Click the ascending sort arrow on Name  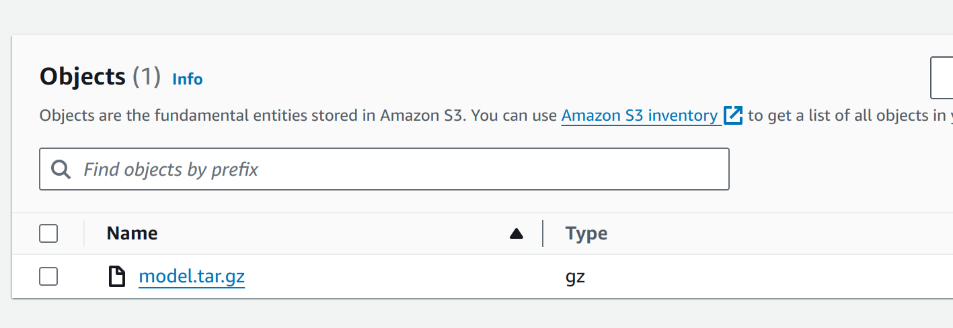[x=516, y=233]
